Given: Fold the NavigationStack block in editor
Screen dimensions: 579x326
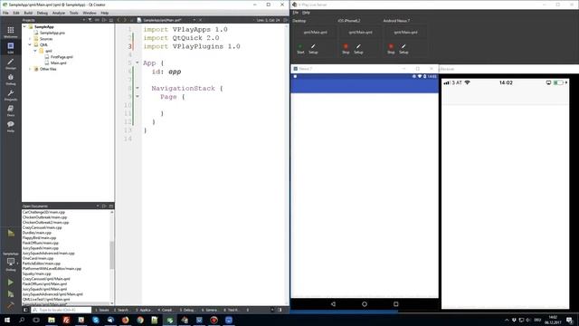Looking at the screenshot, I should (137, 88).
